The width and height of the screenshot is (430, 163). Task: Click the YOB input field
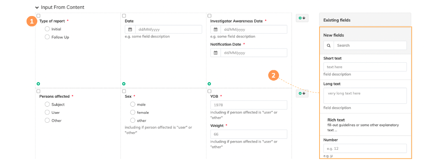249,105
